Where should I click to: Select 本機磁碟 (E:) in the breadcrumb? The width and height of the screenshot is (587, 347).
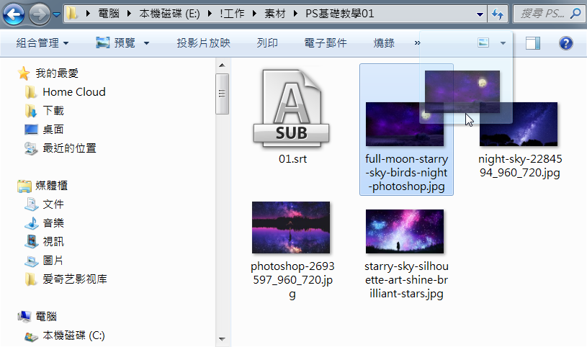[169, 14]
